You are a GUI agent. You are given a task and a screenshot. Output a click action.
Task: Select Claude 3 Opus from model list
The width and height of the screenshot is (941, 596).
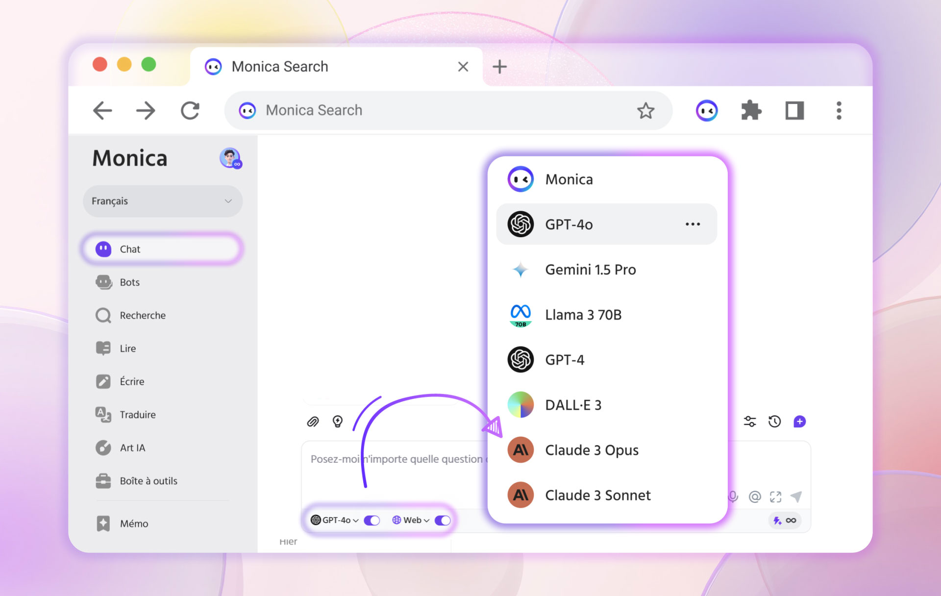[x=592, y=450]
